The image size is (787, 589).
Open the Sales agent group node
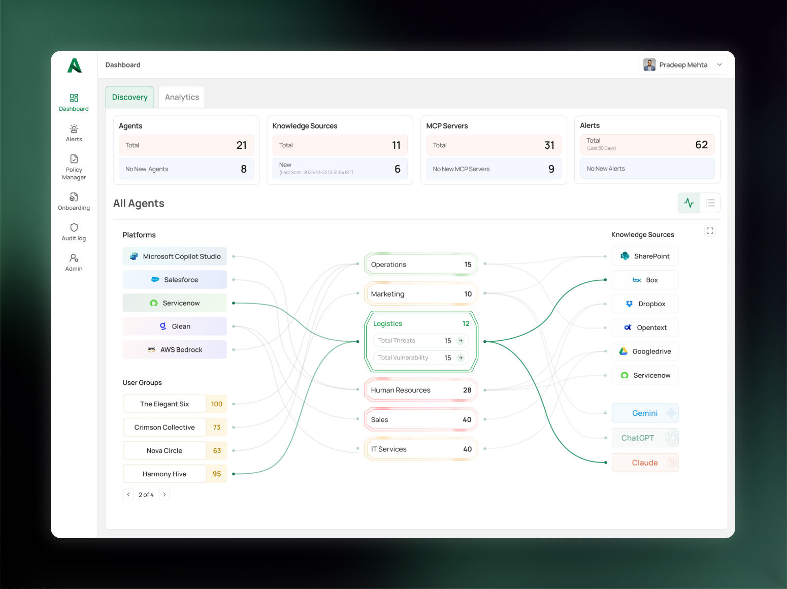point(421,420)
